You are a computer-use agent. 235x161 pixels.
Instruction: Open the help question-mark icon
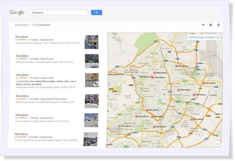211,25
